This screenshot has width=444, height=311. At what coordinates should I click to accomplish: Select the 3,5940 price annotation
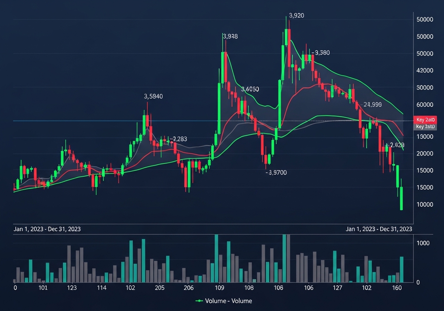(x=153, y=96)
